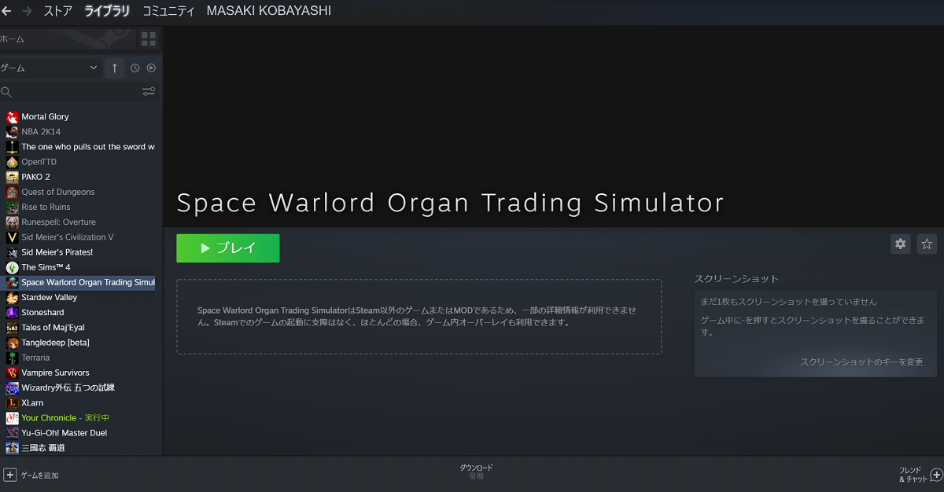The width and height of the screenshot is (944, 492).
Task: Click Mortal Glory game icon
Action: (x=13, y=116)
